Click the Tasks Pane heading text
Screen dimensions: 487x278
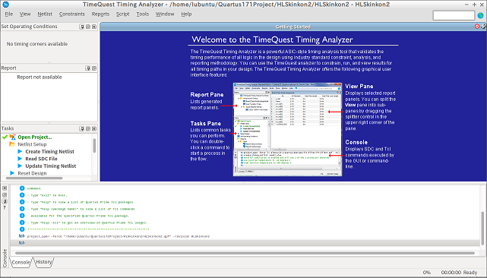click(206, 124)
